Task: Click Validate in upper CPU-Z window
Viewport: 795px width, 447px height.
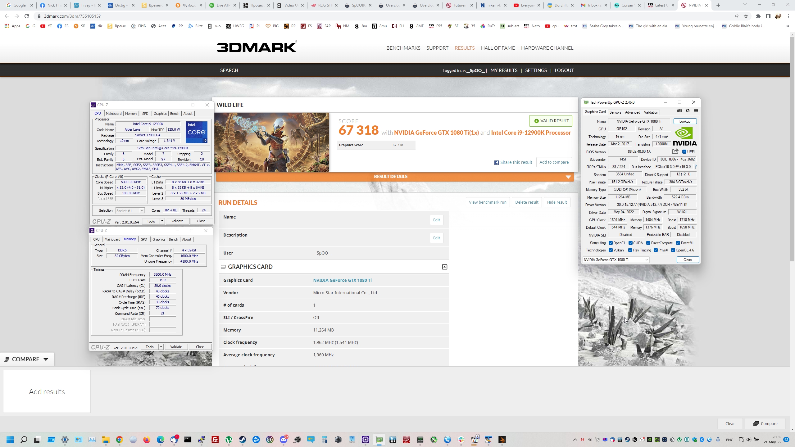Action: (177, 221)
